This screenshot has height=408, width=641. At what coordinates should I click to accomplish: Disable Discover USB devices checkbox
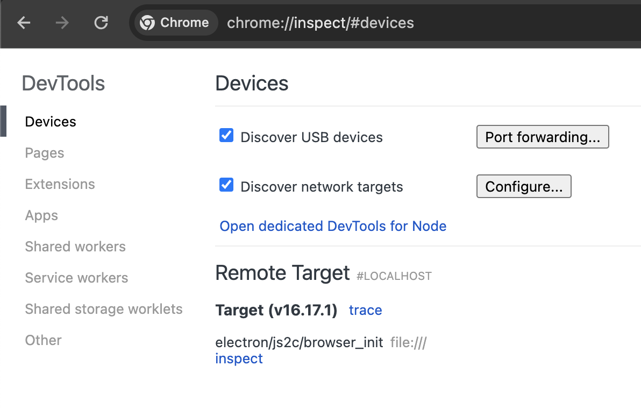pyautogui.click(x=226, y=136)
